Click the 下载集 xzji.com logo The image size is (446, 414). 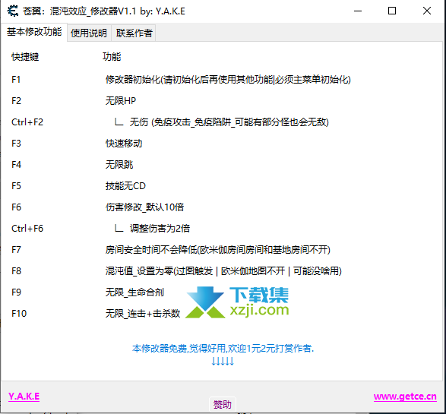pos(237,302)
